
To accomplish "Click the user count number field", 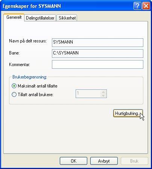I will tap(88, 94).
